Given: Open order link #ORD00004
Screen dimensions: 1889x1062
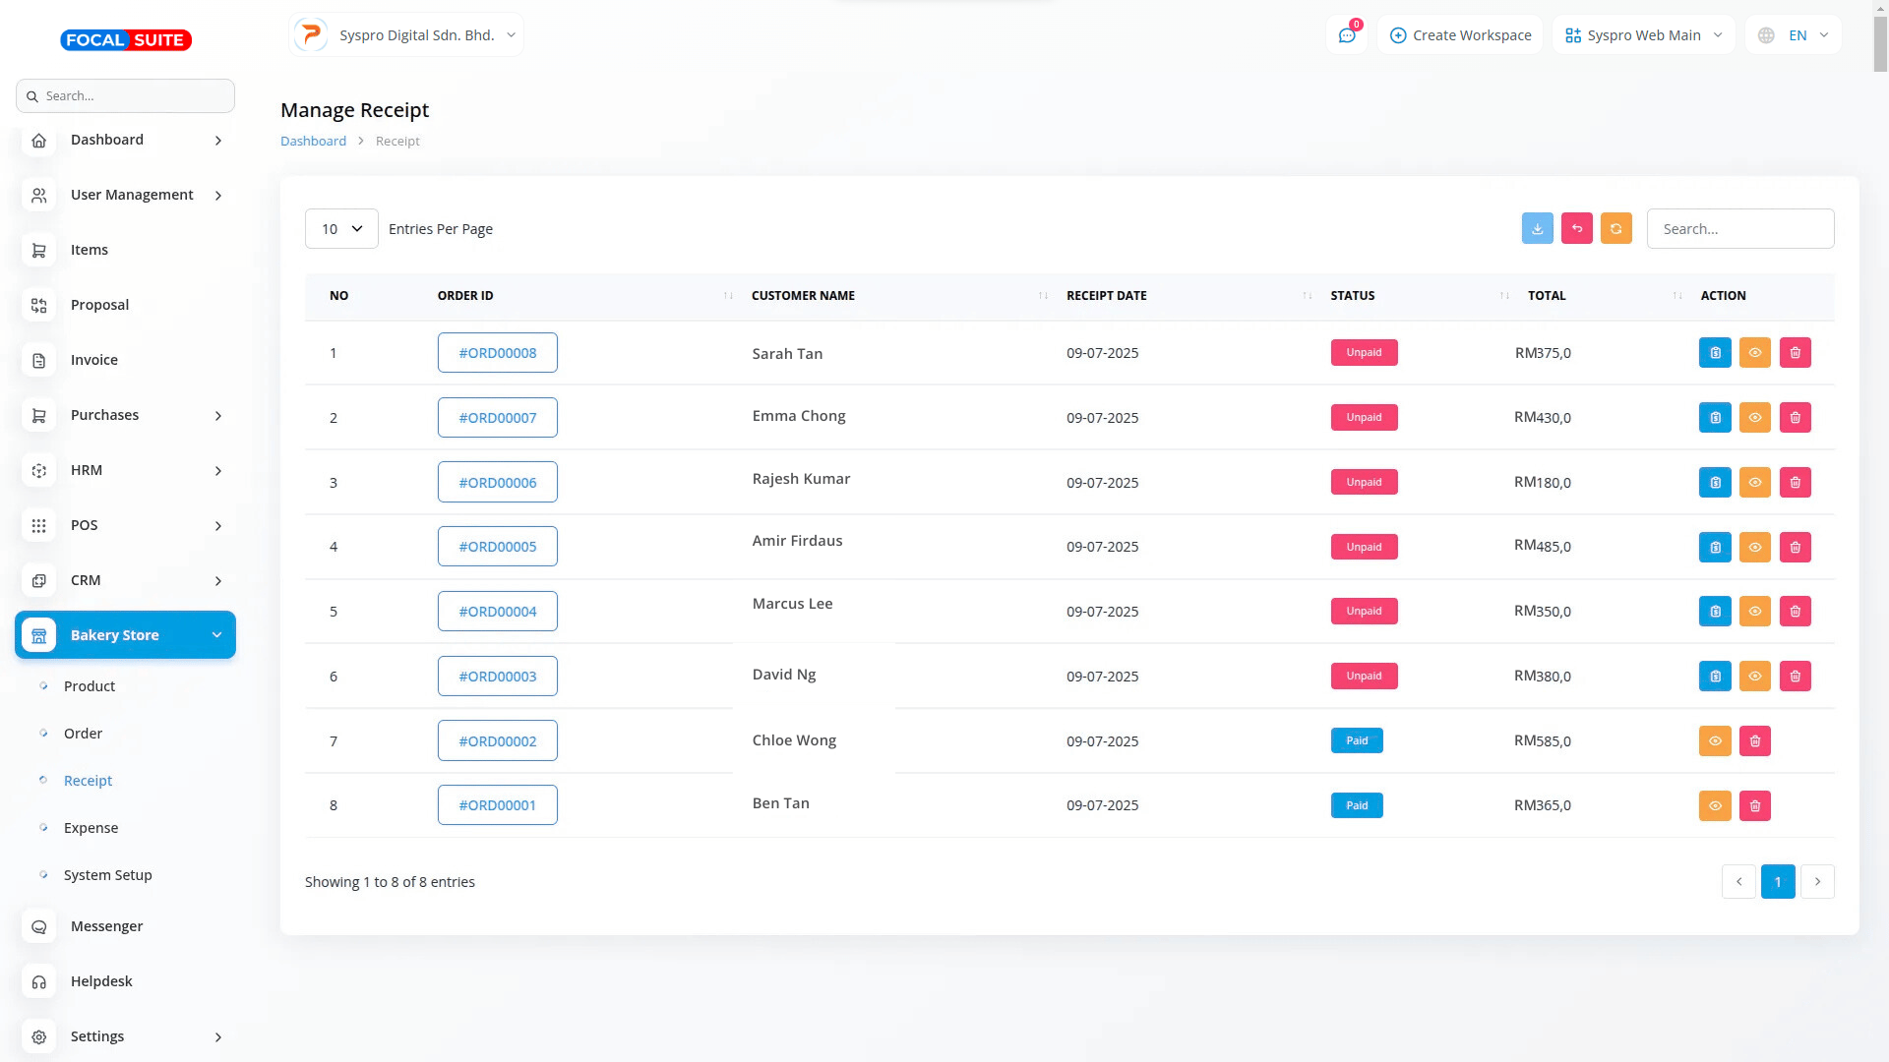Looking at the screenshot, I should [x=497, y=612].
